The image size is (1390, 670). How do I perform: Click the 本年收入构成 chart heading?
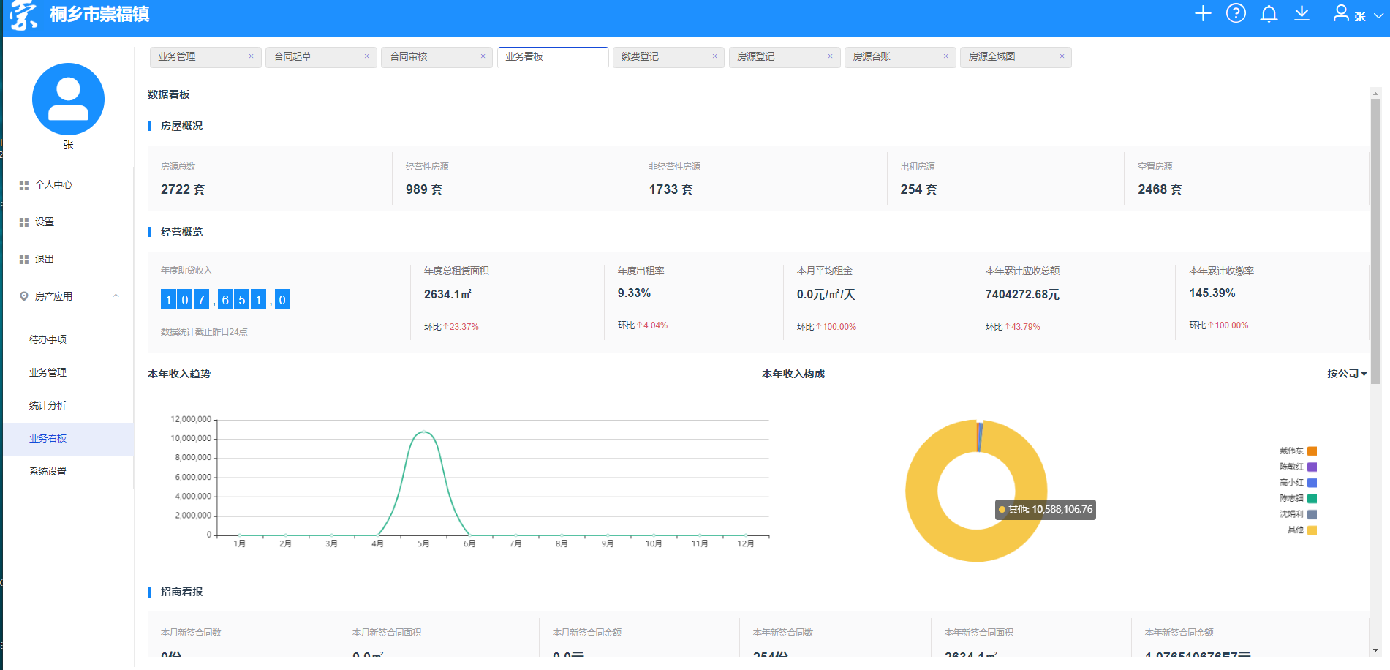[793, 374]
